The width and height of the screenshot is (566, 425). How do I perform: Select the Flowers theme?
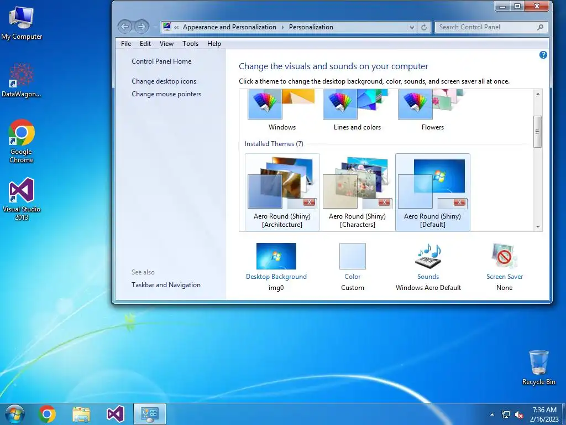pyautogui.click(x=432, y=110)
